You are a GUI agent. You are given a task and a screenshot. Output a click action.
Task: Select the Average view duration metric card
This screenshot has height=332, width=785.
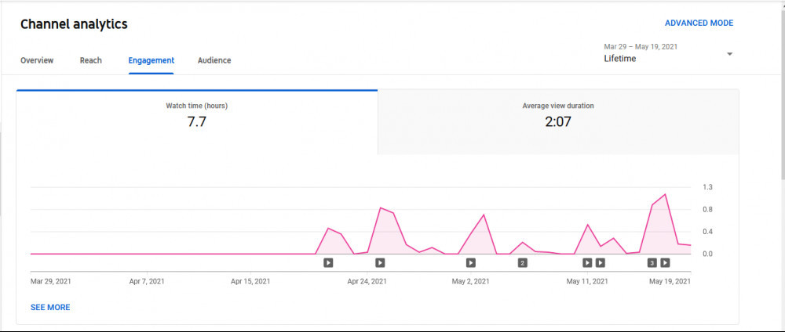click(x=558, y=122)
